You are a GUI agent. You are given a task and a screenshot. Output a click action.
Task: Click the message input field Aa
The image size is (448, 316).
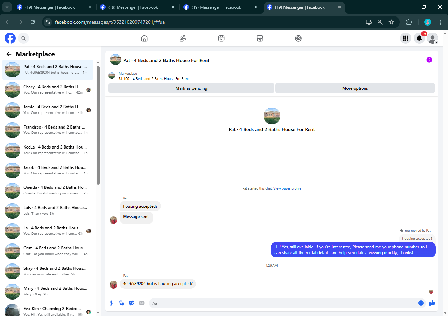click(283, 303)
